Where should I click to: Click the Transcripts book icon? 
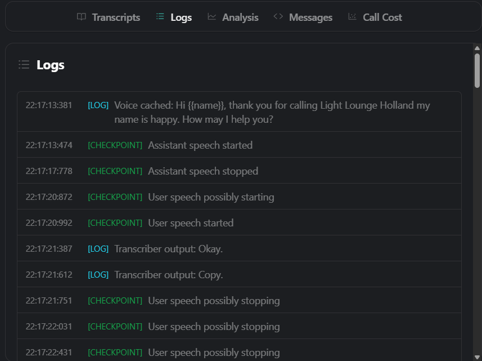tap(81, 17)
